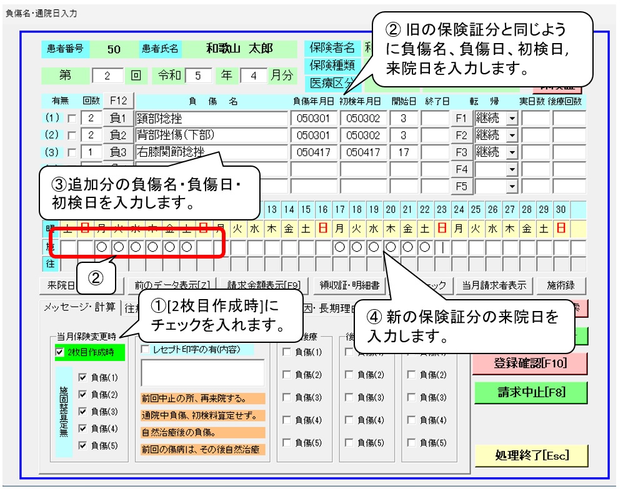The image size is (623, 489).
Task: Click the green 請求中止[F8] button
Action: 530,392
